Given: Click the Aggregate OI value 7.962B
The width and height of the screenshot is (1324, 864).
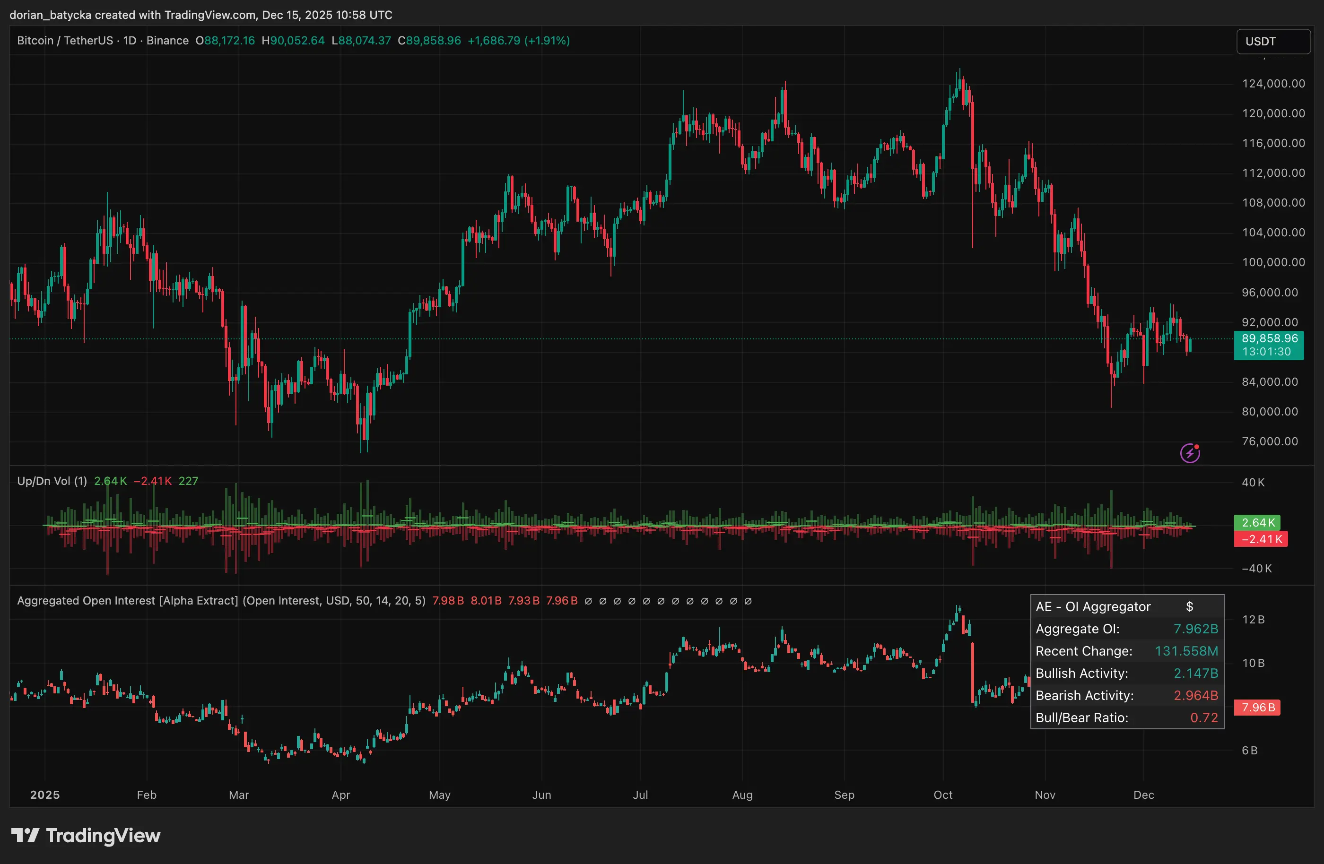Looking at the screenshot, I should point(1195,629).
